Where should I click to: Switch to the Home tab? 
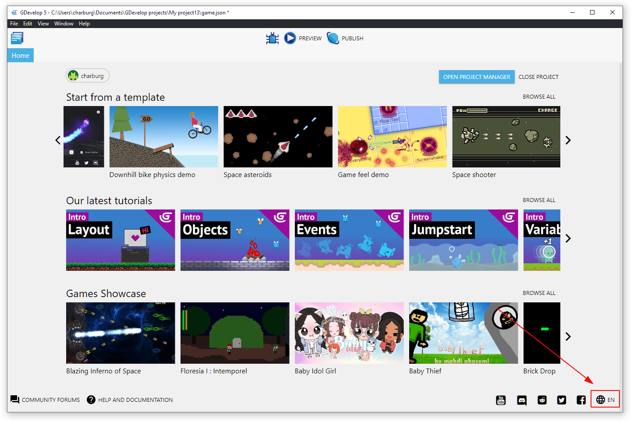coord(21,56)
